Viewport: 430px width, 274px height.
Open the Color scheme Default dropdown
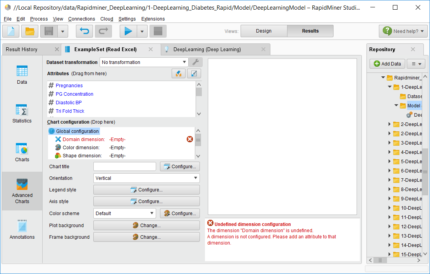[x=125, y=214]
